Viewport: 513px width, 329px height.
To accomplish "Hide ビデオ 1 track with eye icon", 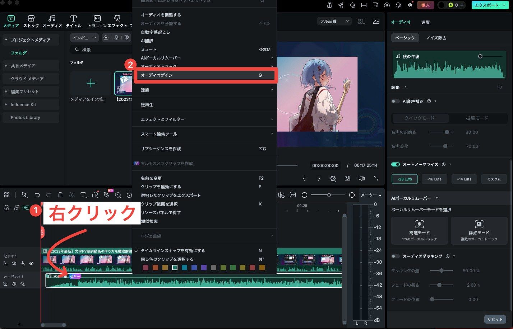I will coord(31,263).
